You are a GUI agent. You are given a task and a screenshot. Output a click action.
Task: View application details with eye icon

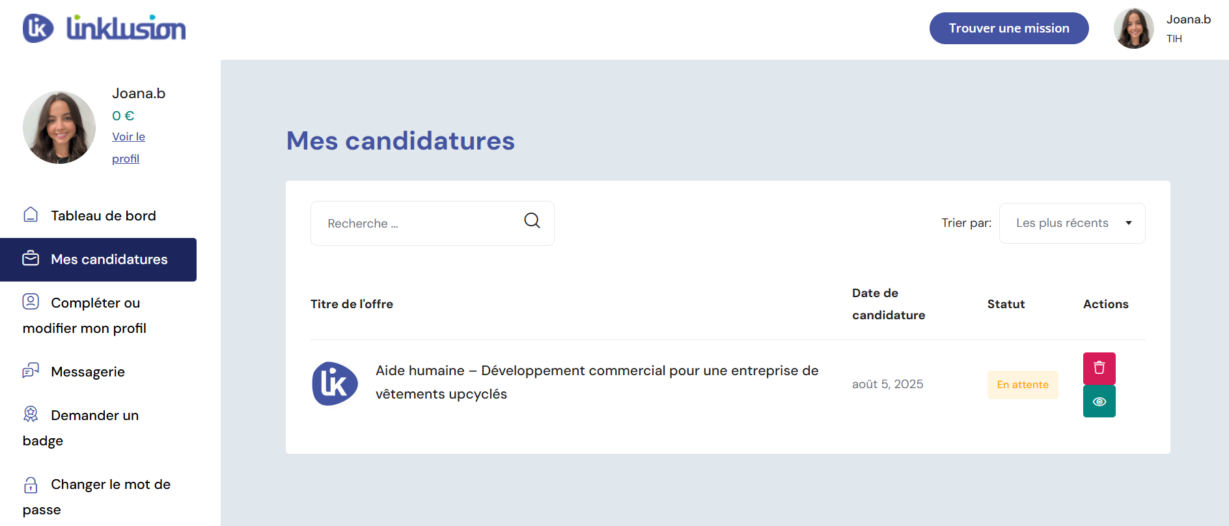pos(1099,401)
